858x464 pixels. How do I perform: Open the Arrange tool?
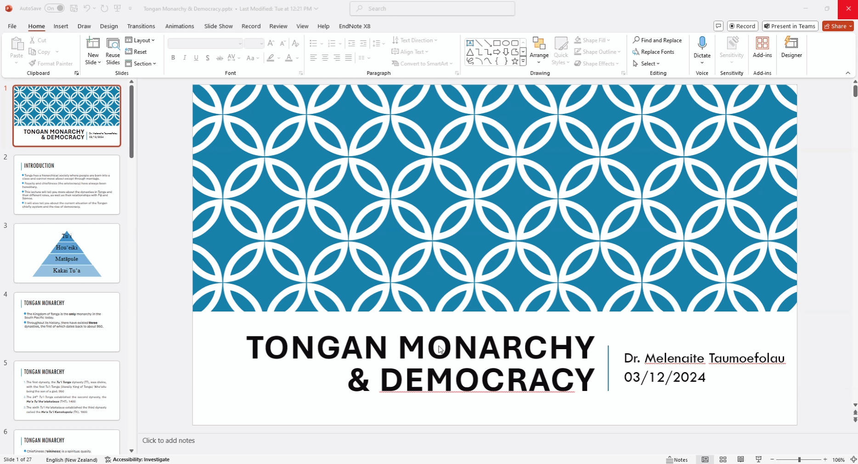pyautogui.click(x=539, y=47)
